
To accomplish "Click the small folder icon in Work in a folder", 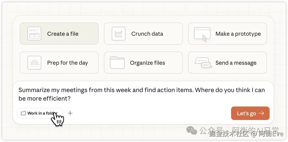I will (x=23, y=113).
